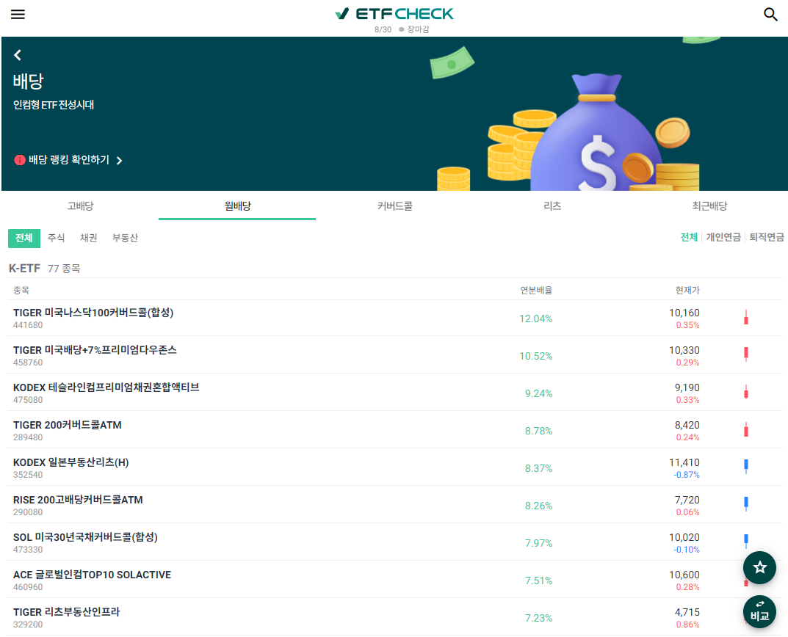Click the arrow after 배당 랭킹 확인하기

pos(119,160)
